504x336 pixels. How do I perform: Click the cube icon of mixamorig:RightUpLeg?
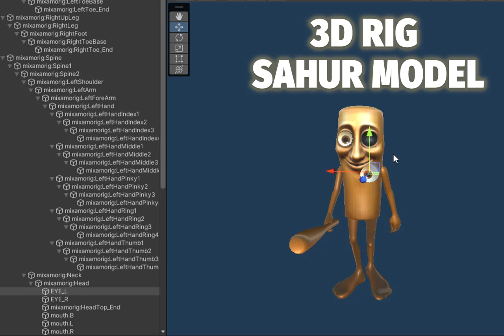[x=10, y=18]
